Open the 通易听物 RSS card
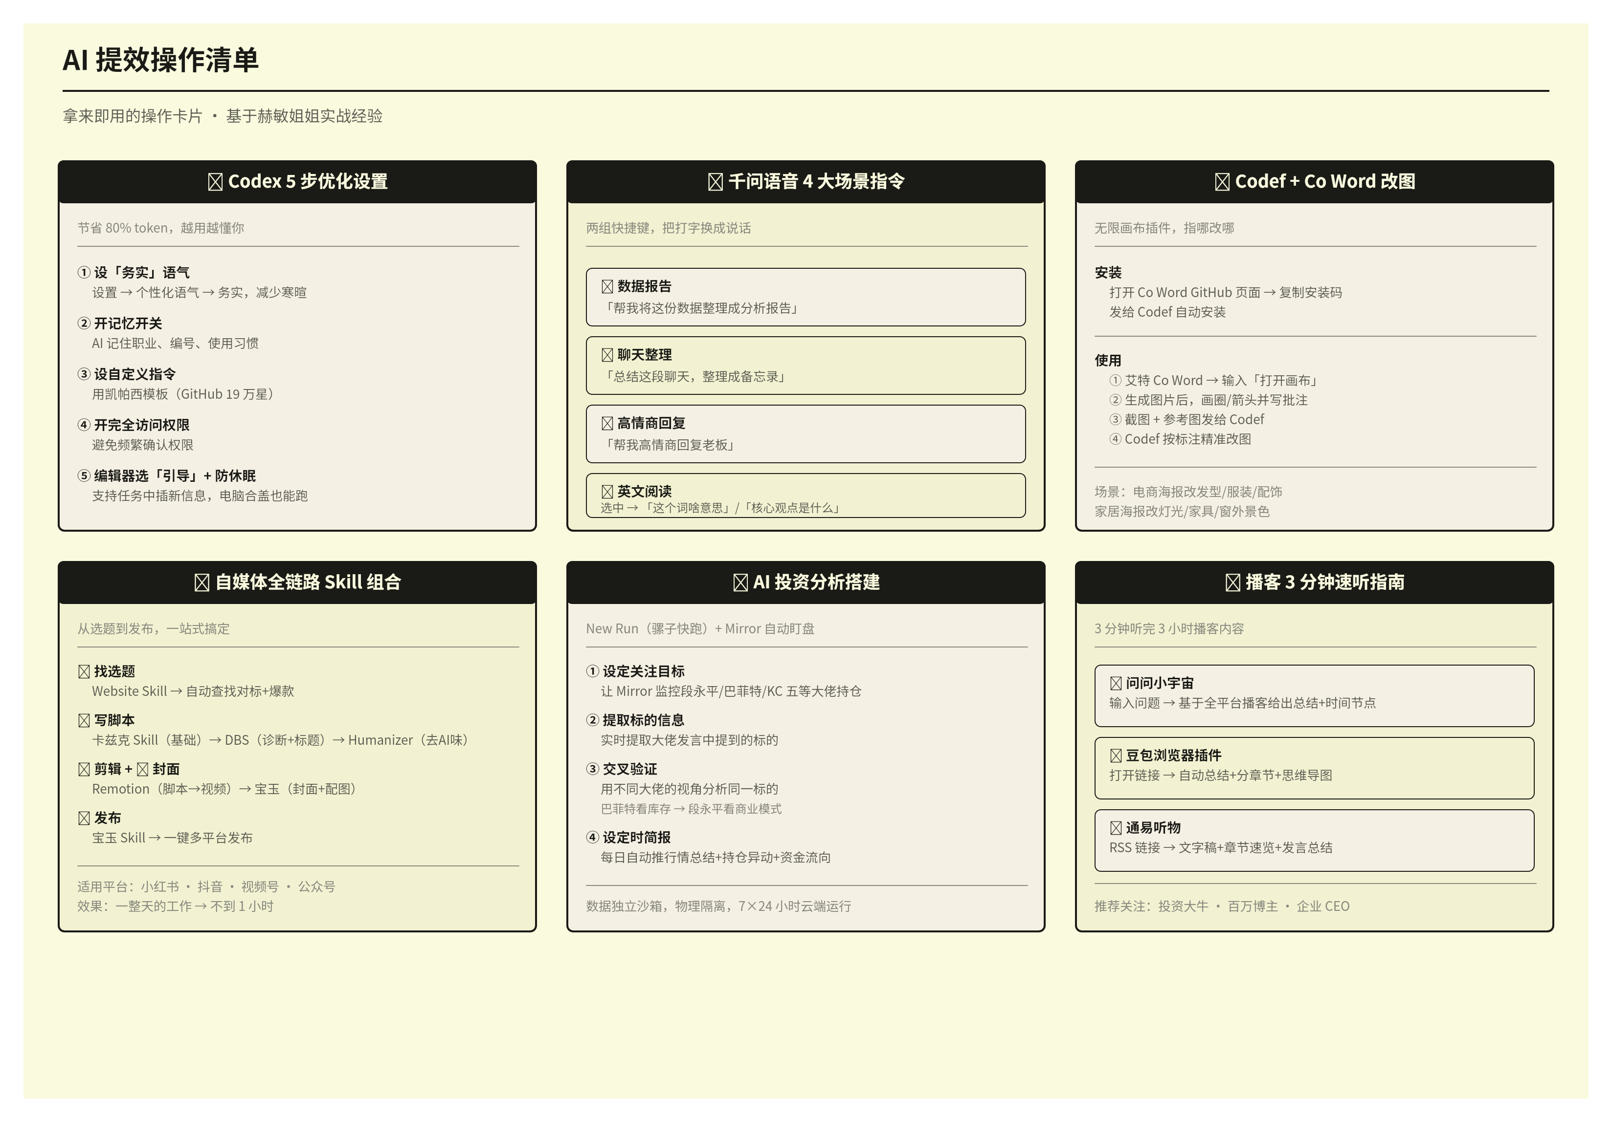The height and width of the screenshot is (1122, 1612). (x=1314, y=840)
